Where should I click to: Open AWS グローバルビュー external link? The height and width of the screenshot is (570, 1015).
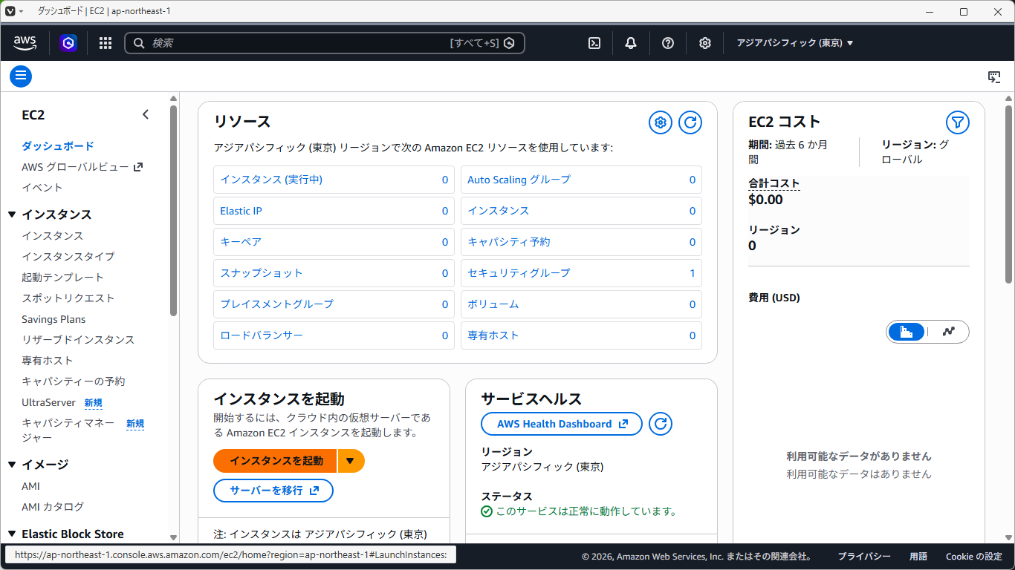(82, 167)
